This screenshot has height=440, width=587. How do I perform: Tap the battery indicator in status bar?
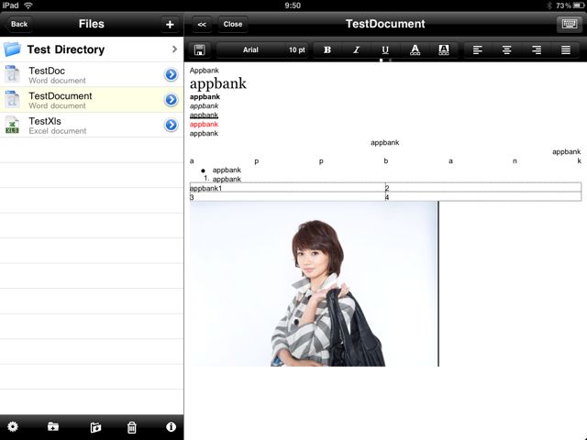pos(578,5)
